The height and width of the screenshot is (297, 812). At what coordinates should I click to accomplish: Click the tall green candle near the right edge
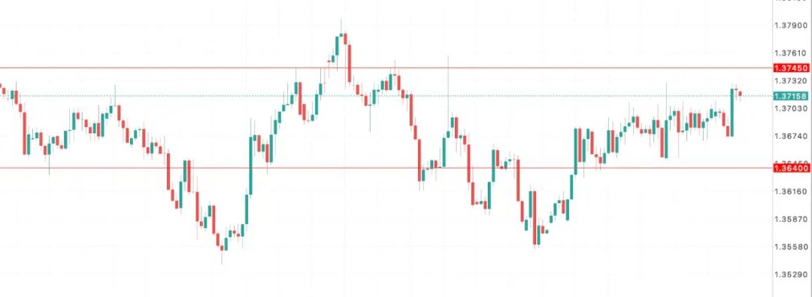point(732,113)
